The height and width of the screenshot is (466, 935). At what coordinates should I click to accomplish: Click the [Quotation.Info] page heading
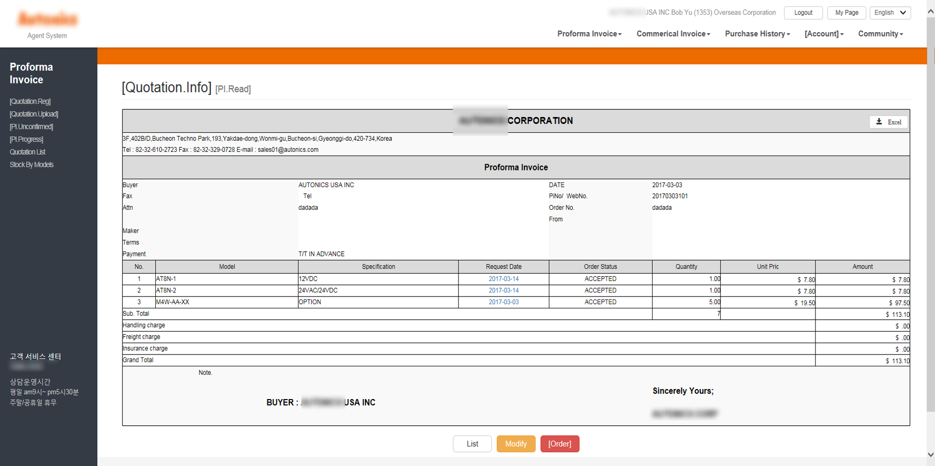[167, 88]
